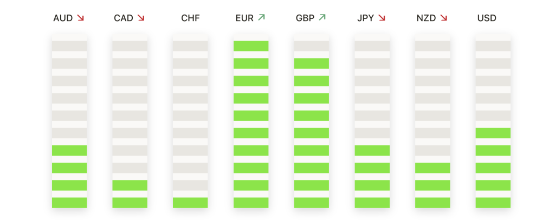Select the EUR currency label

point(244,18)
